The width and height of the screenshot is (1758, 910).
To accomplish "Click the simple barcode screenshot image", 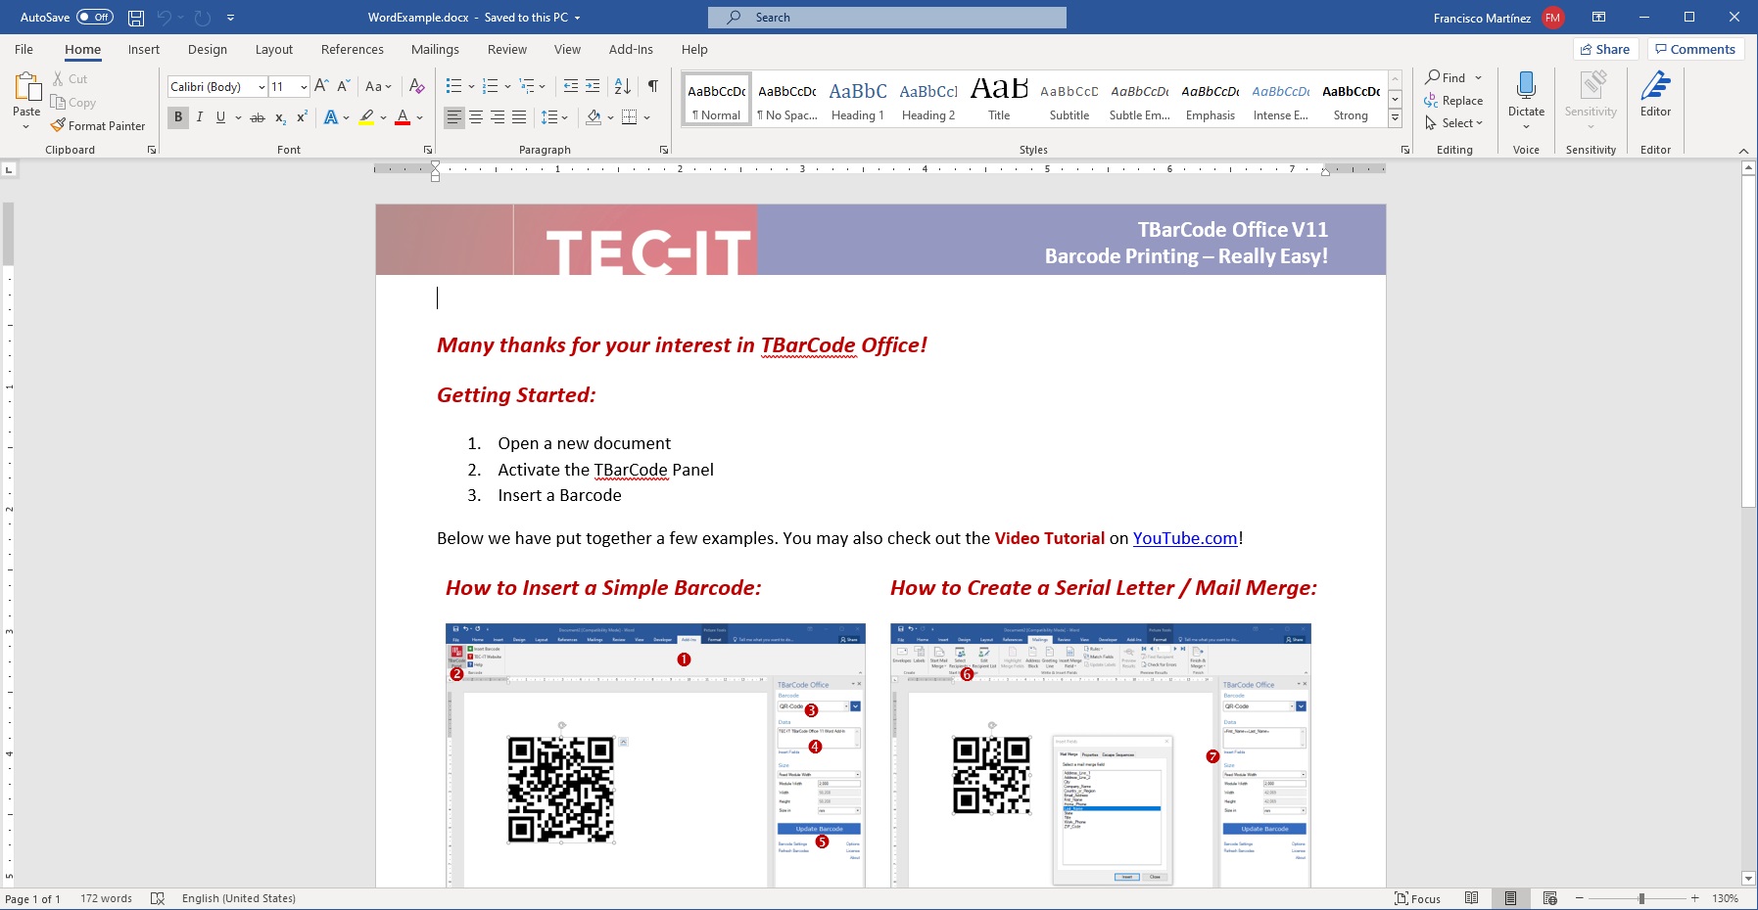I will tap(655, 755).
